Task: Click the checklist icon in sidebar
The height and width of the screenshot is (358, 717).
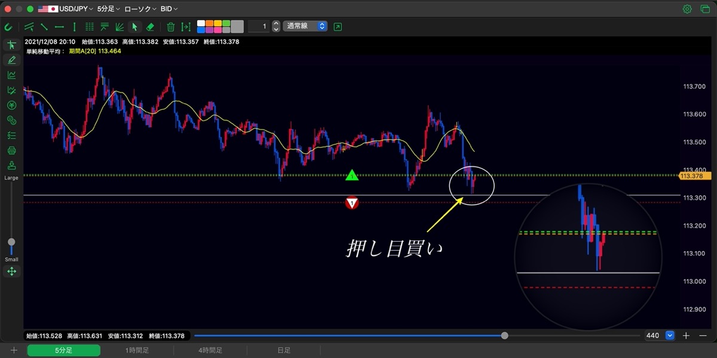Action: (11, 135)
